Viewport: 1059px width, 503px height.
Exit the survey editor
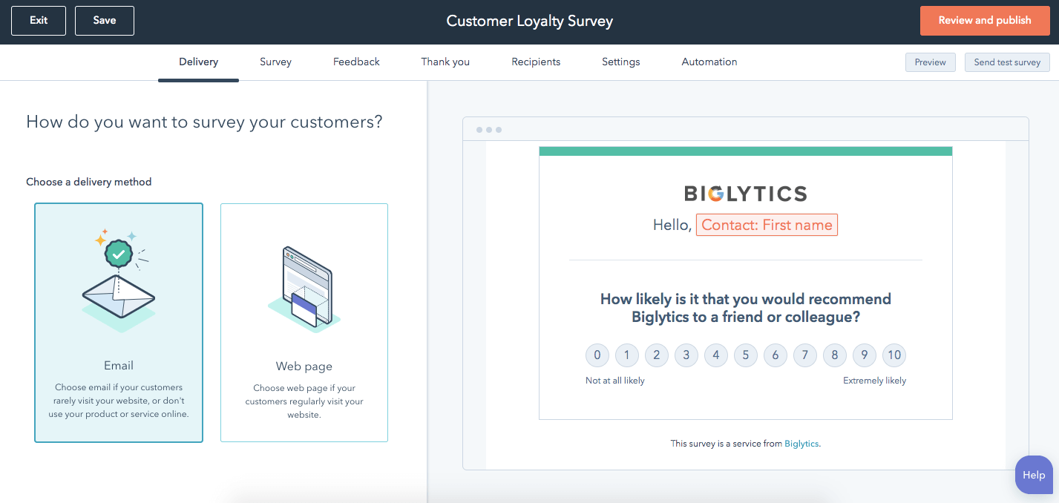tap(38, 20)
